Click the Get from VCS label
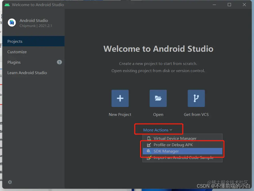The width and height of the screenshot is (254, 191). point(196,115)
